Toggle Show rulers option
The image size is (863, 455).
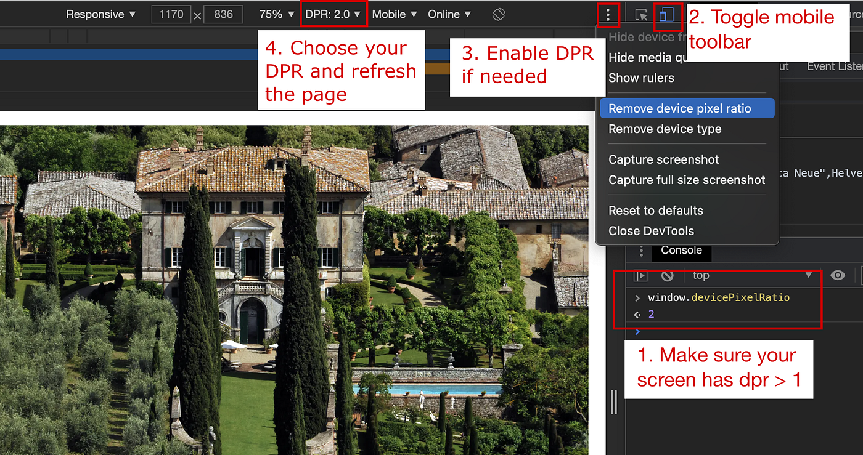pyautogui.click(x=641, y=78)
